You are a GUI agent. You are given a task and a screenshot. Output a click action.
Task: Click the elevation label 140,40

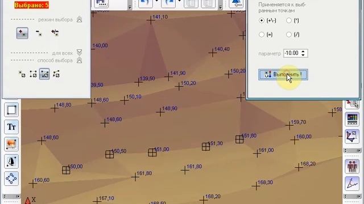point(222,49)
